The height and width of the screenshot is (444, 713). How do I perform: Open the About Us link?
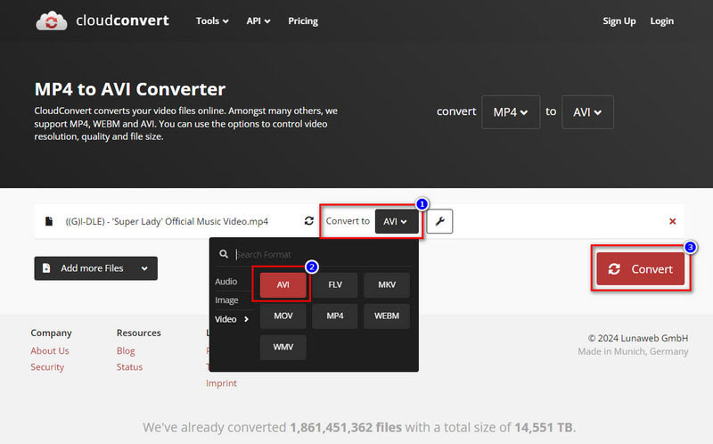click(50, 350)
